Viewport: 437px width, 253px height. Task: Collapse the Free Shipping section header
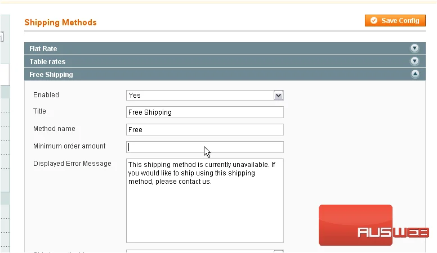pyautogui.click(x=225, y=74)
